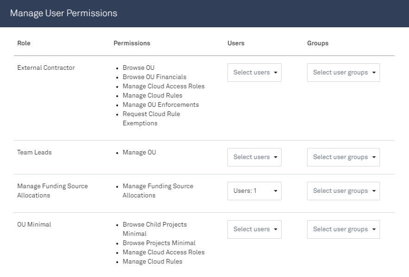Screen dimensions: 409x277
Task: Open Select user groups for OU Minimal
Action: coord(343,229)
